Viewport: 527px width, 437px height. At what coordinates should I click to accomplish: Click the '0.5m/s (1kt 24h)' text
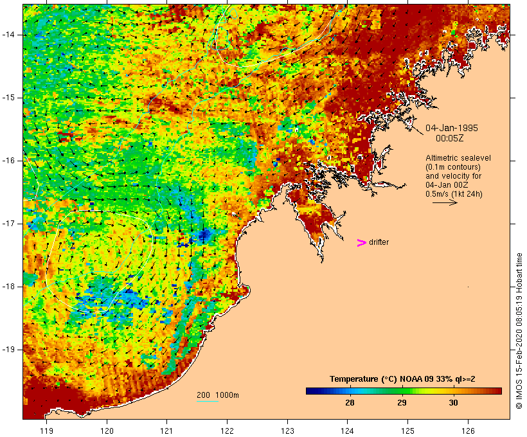(x=454, y=194)
